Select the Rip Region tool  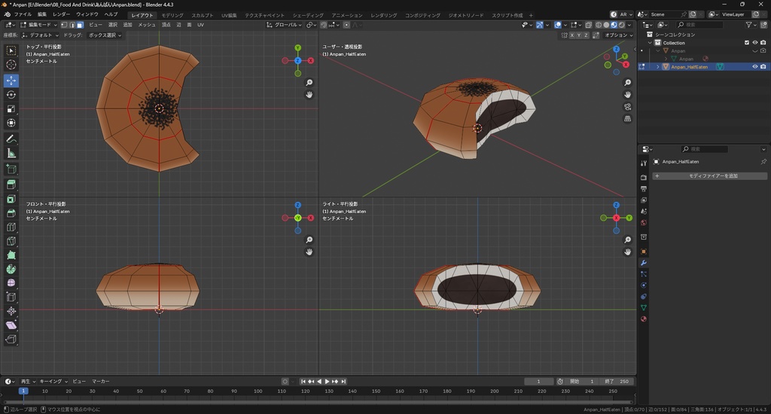(11, 339)
